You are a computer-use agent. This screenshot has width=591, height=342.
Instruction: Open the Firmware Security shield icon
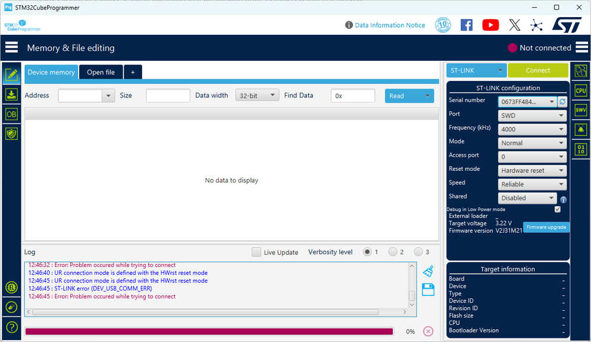coord(11,133)
